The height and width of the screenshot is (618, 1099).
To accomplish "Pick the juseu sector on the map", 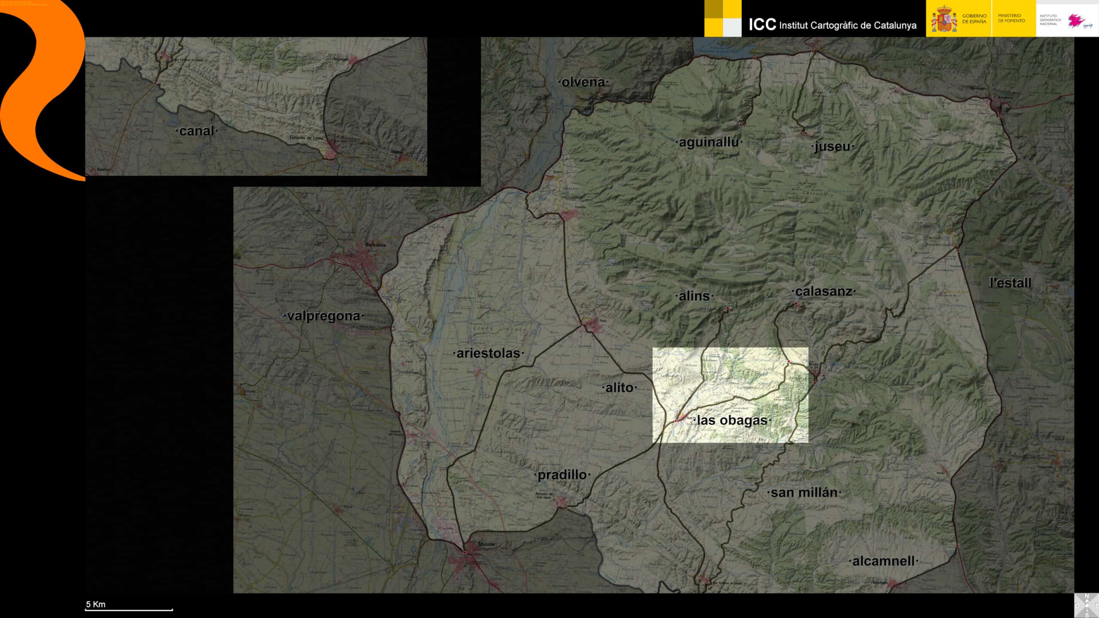I will click(832, 146).
